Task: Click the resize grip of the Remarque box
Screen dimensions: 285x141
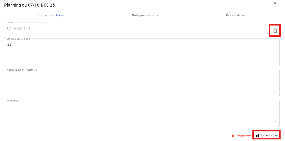Action: point(275,123)
